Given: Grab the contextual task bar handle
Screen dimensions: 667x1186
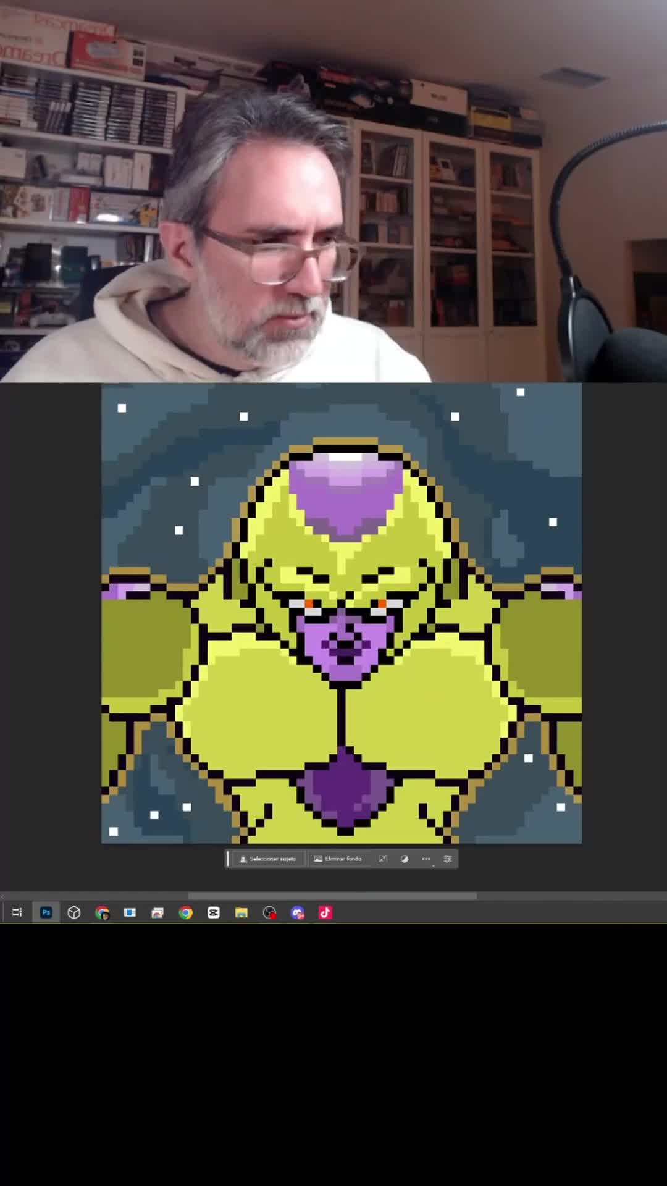Looking at the screenshot, I should [228, 859].
